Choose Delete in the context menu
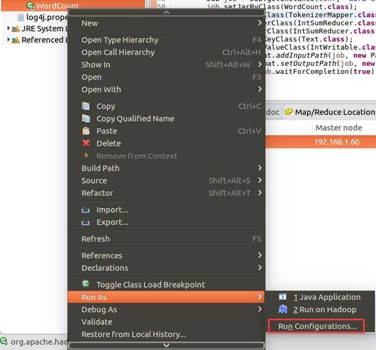The image size is (376, 350). coord(166,143)
